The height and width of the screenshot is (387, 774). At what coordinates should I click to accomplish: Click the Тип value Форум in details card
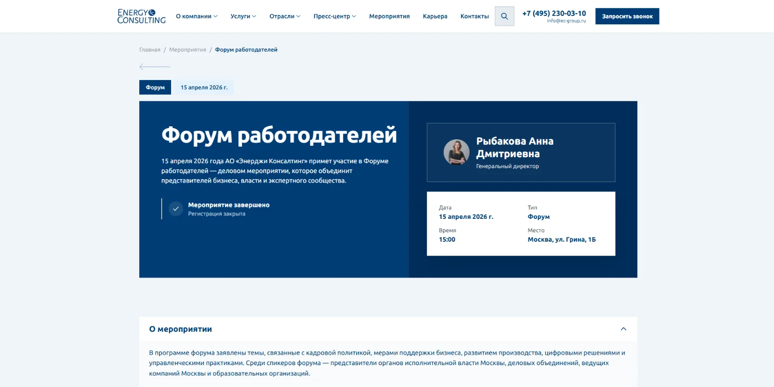pyautogui.click(x=539, y=217)
